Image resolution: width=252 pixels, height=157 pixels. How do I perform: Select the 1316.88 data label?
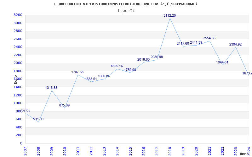pos(51,88)
